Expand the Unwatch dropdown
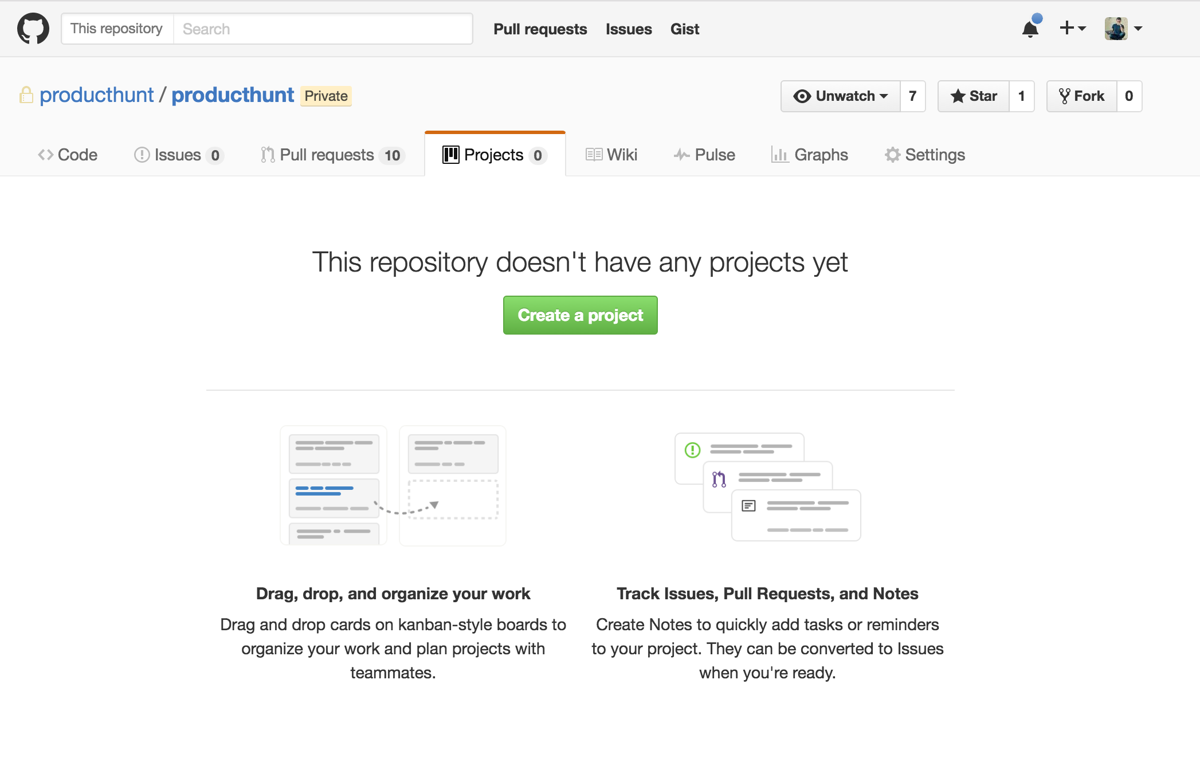Image resolution: width=1200 pixels, height=762 pixels. tap(841, 96)
